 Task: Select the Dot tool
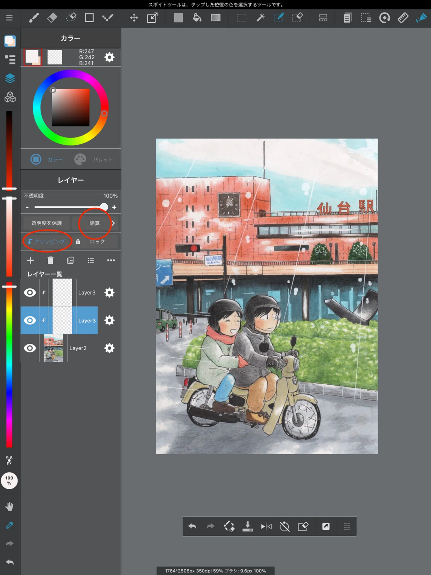point(108,18)
